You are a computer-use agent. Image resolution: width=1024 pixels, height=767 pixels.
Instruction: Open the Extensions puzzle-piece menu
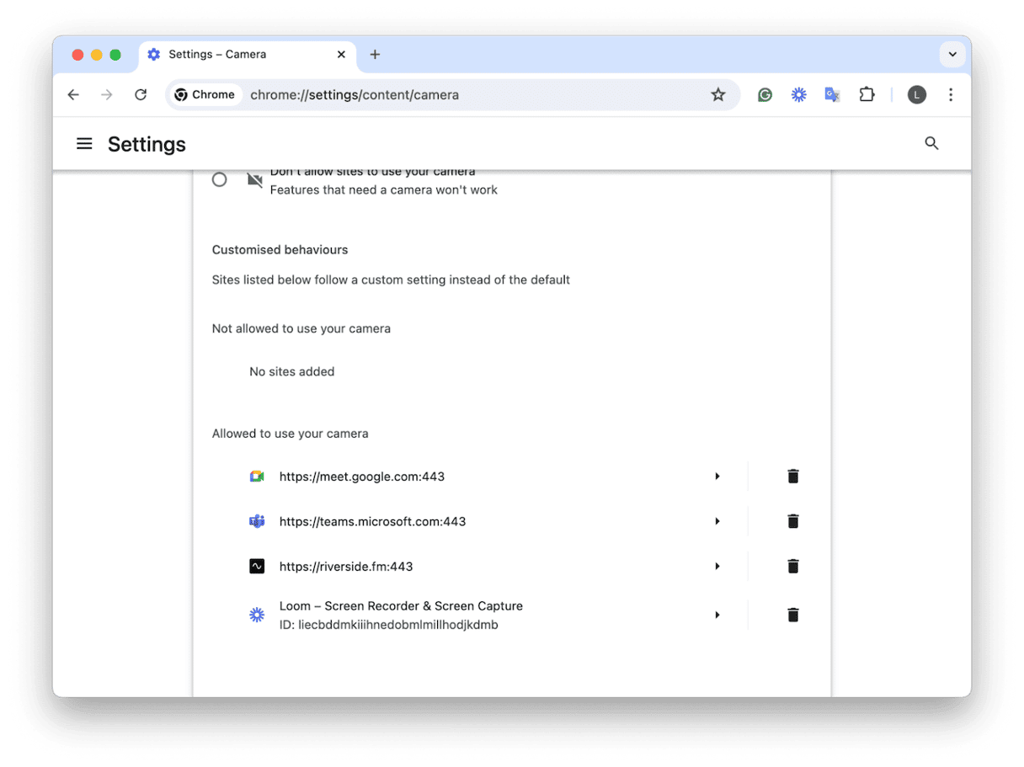867,94
